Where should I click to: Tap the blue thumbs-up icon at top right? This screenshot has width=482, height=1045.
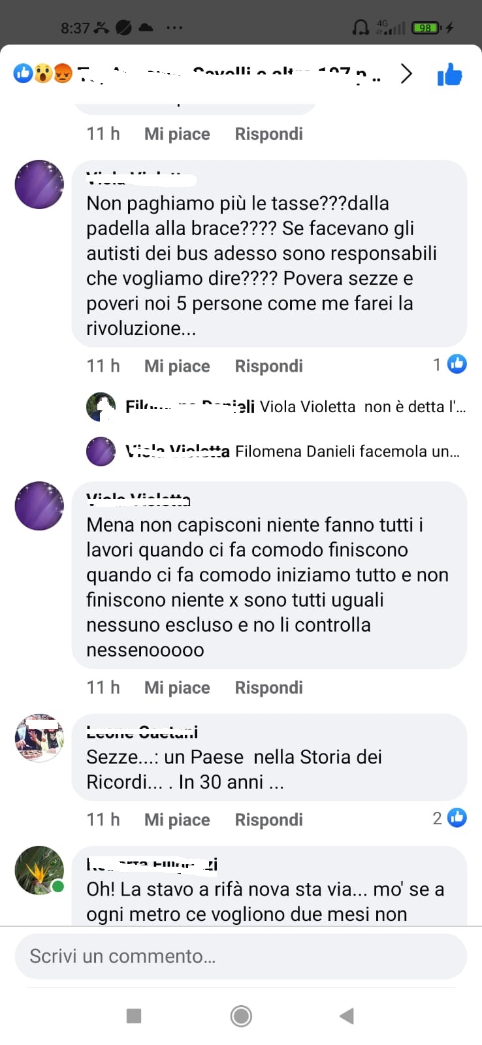tap(449, 74)
